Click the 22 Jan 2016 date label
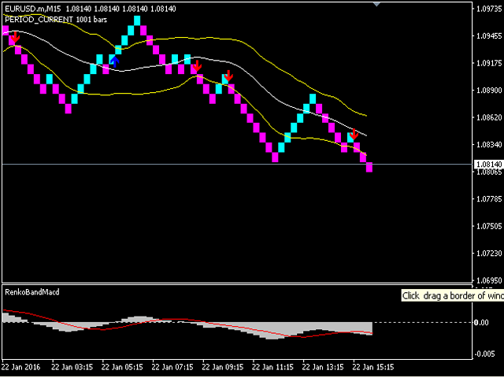504x378 pixels. point(21,366)
